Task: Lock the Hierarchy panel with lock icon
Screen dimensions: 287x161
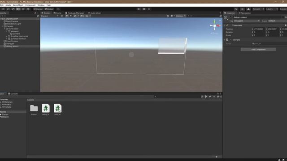Action: [35, 13]
